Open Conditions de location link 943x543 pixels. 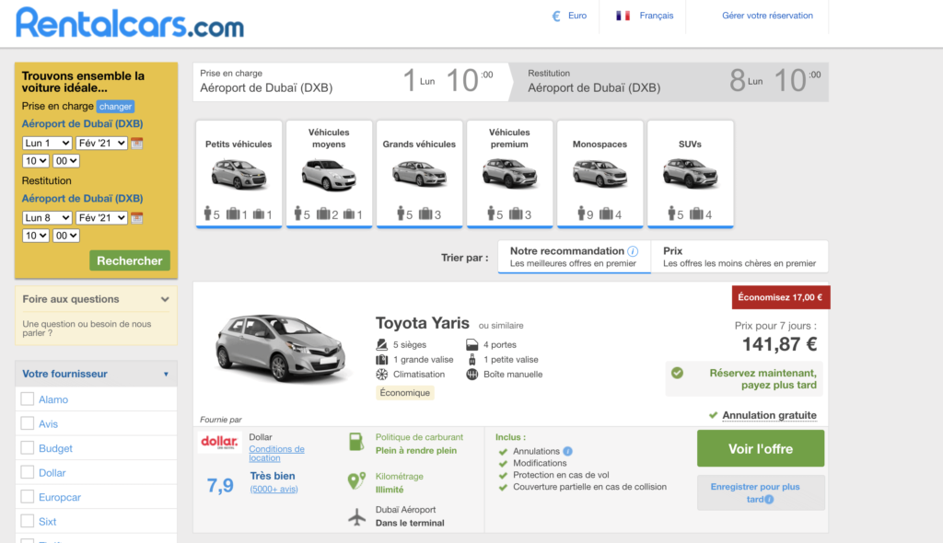(x=276, y=454)
